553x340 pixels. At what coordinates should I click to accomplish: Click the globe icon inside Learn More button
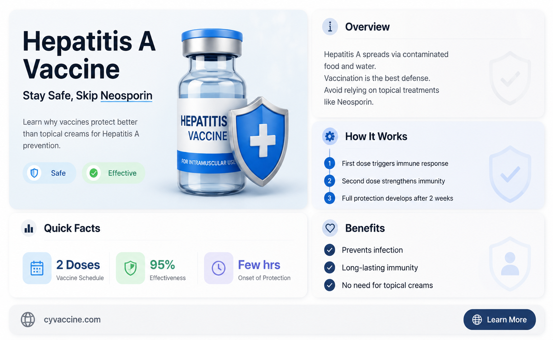477,320
